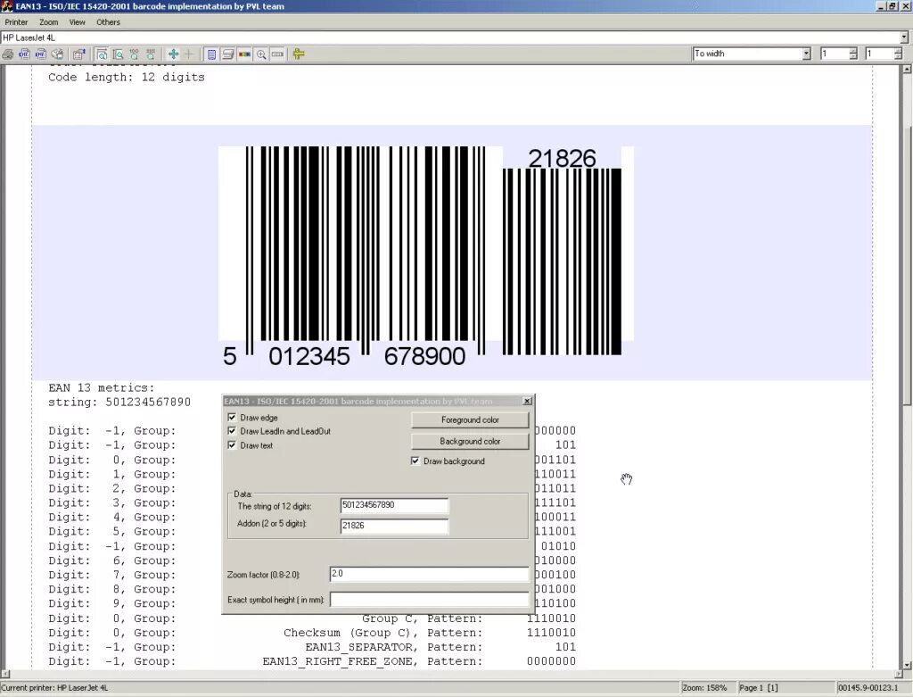Open the printer selection dropdown arrow
The height and width of the screenshot is (697, 913).
[904, 37]
